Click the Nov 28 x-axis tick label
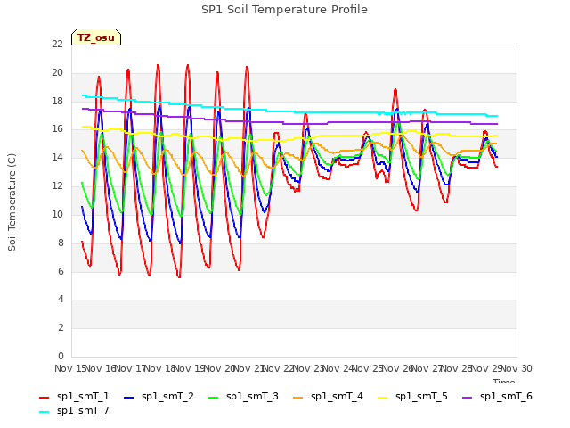Viewport: 570px width, 428px height. (x=457, y=368)
